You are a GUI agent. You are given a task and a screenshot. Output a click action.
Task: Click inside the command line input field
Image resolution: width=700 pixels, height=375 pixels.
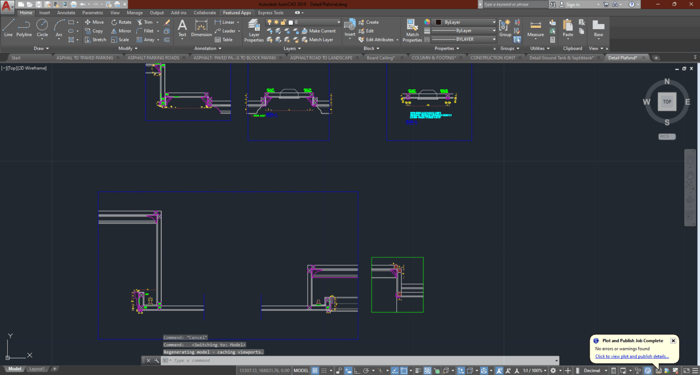(228, 360)
